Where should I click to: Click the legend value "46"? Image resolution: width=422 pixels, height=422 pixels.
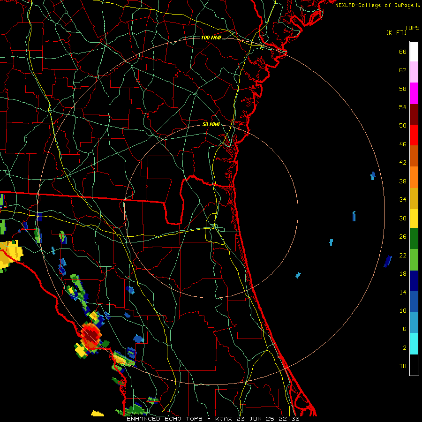point(403,144)
